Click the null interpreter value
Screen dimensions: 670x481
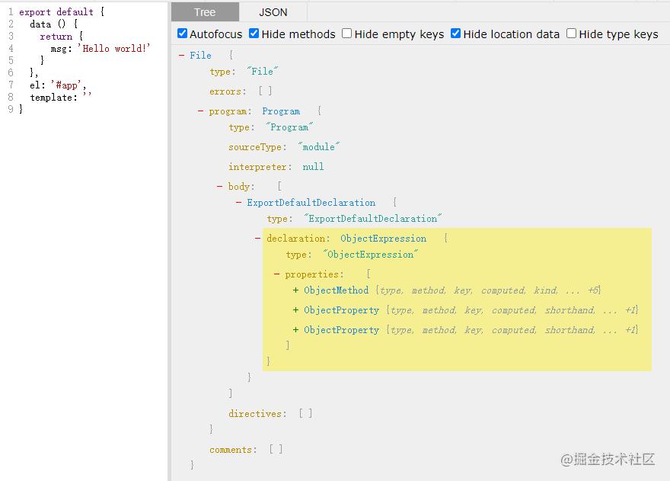tap(313, 166)
